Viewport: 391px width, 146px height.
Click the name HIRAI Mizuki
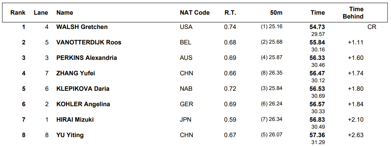click(75, 120)
